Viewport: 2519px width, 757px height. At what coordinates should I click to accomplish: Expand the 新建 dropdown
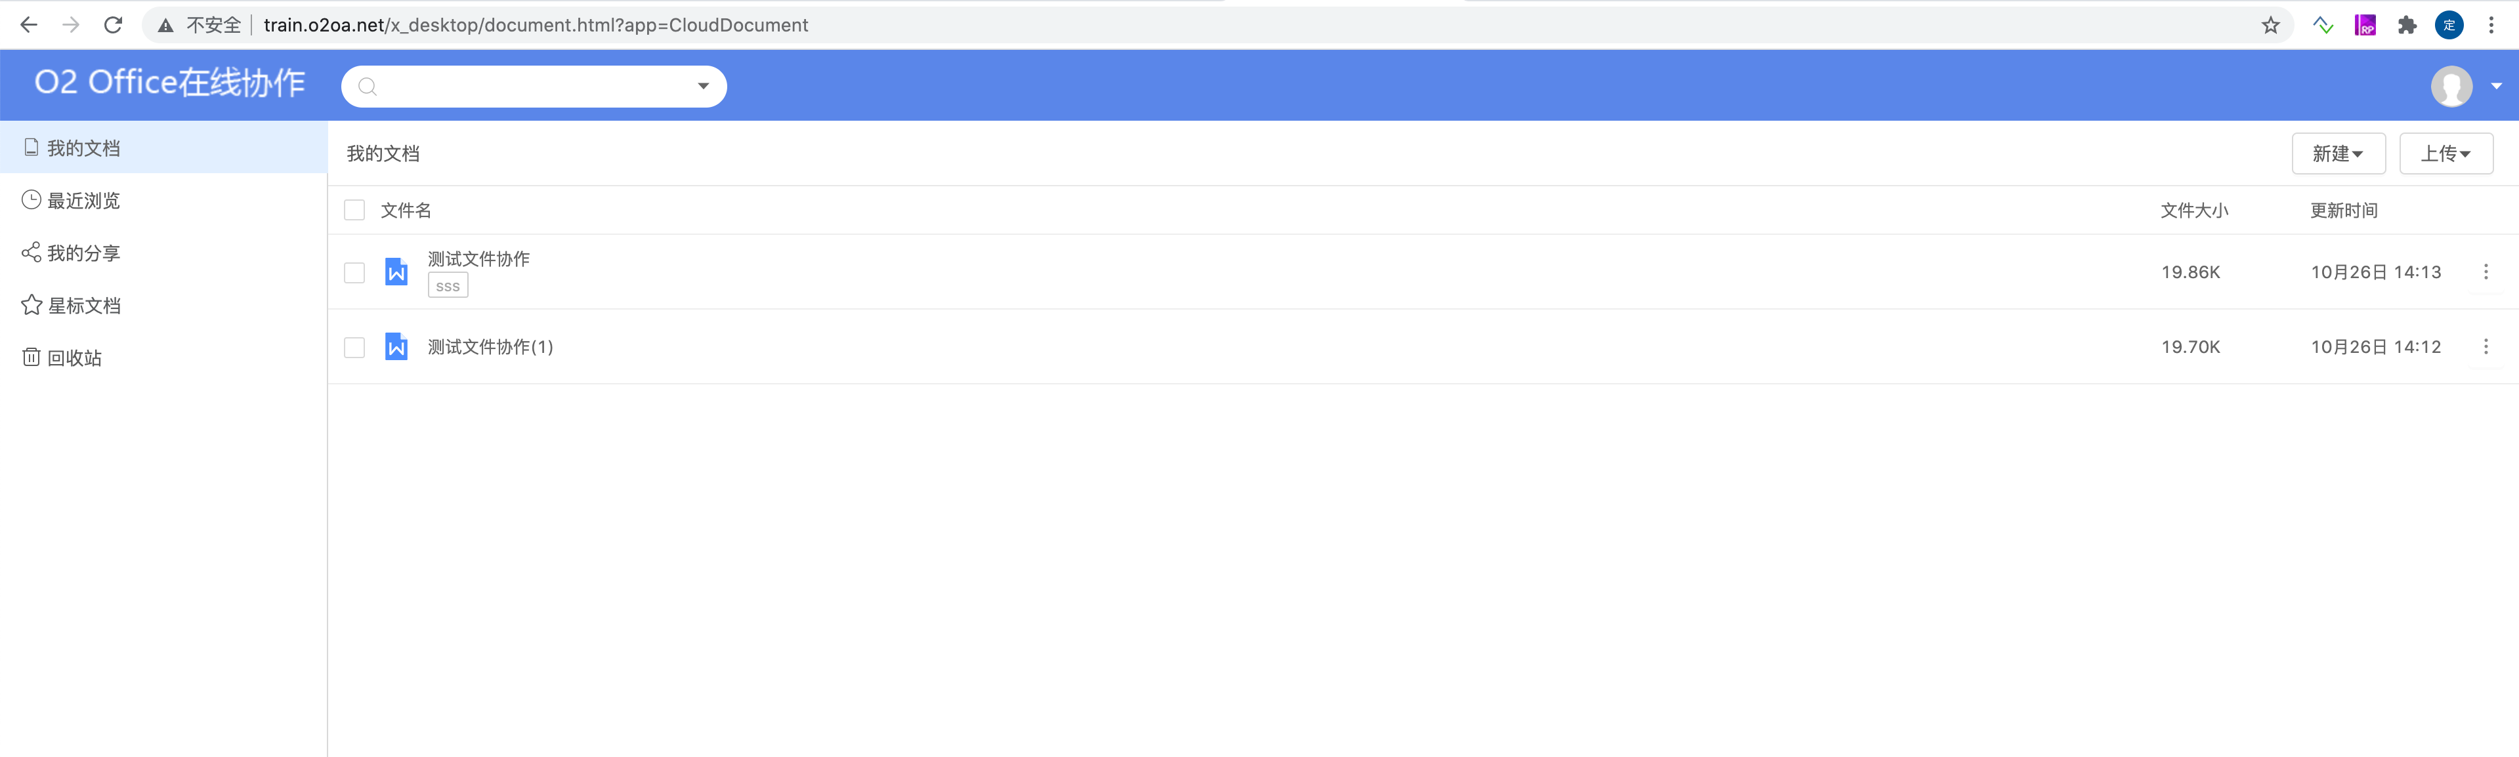[x=2337, y=153]
